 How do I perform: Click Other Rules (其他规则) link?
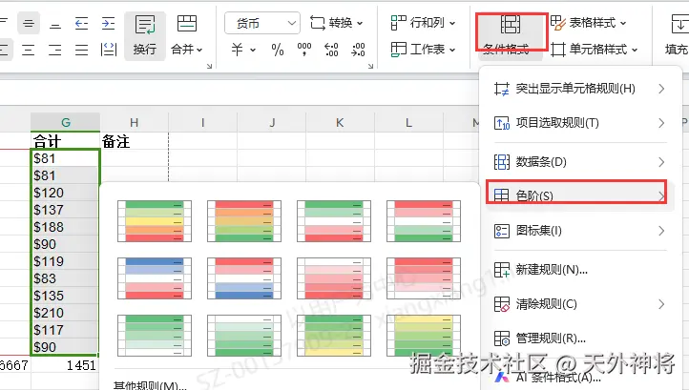(x=150, y=385)
